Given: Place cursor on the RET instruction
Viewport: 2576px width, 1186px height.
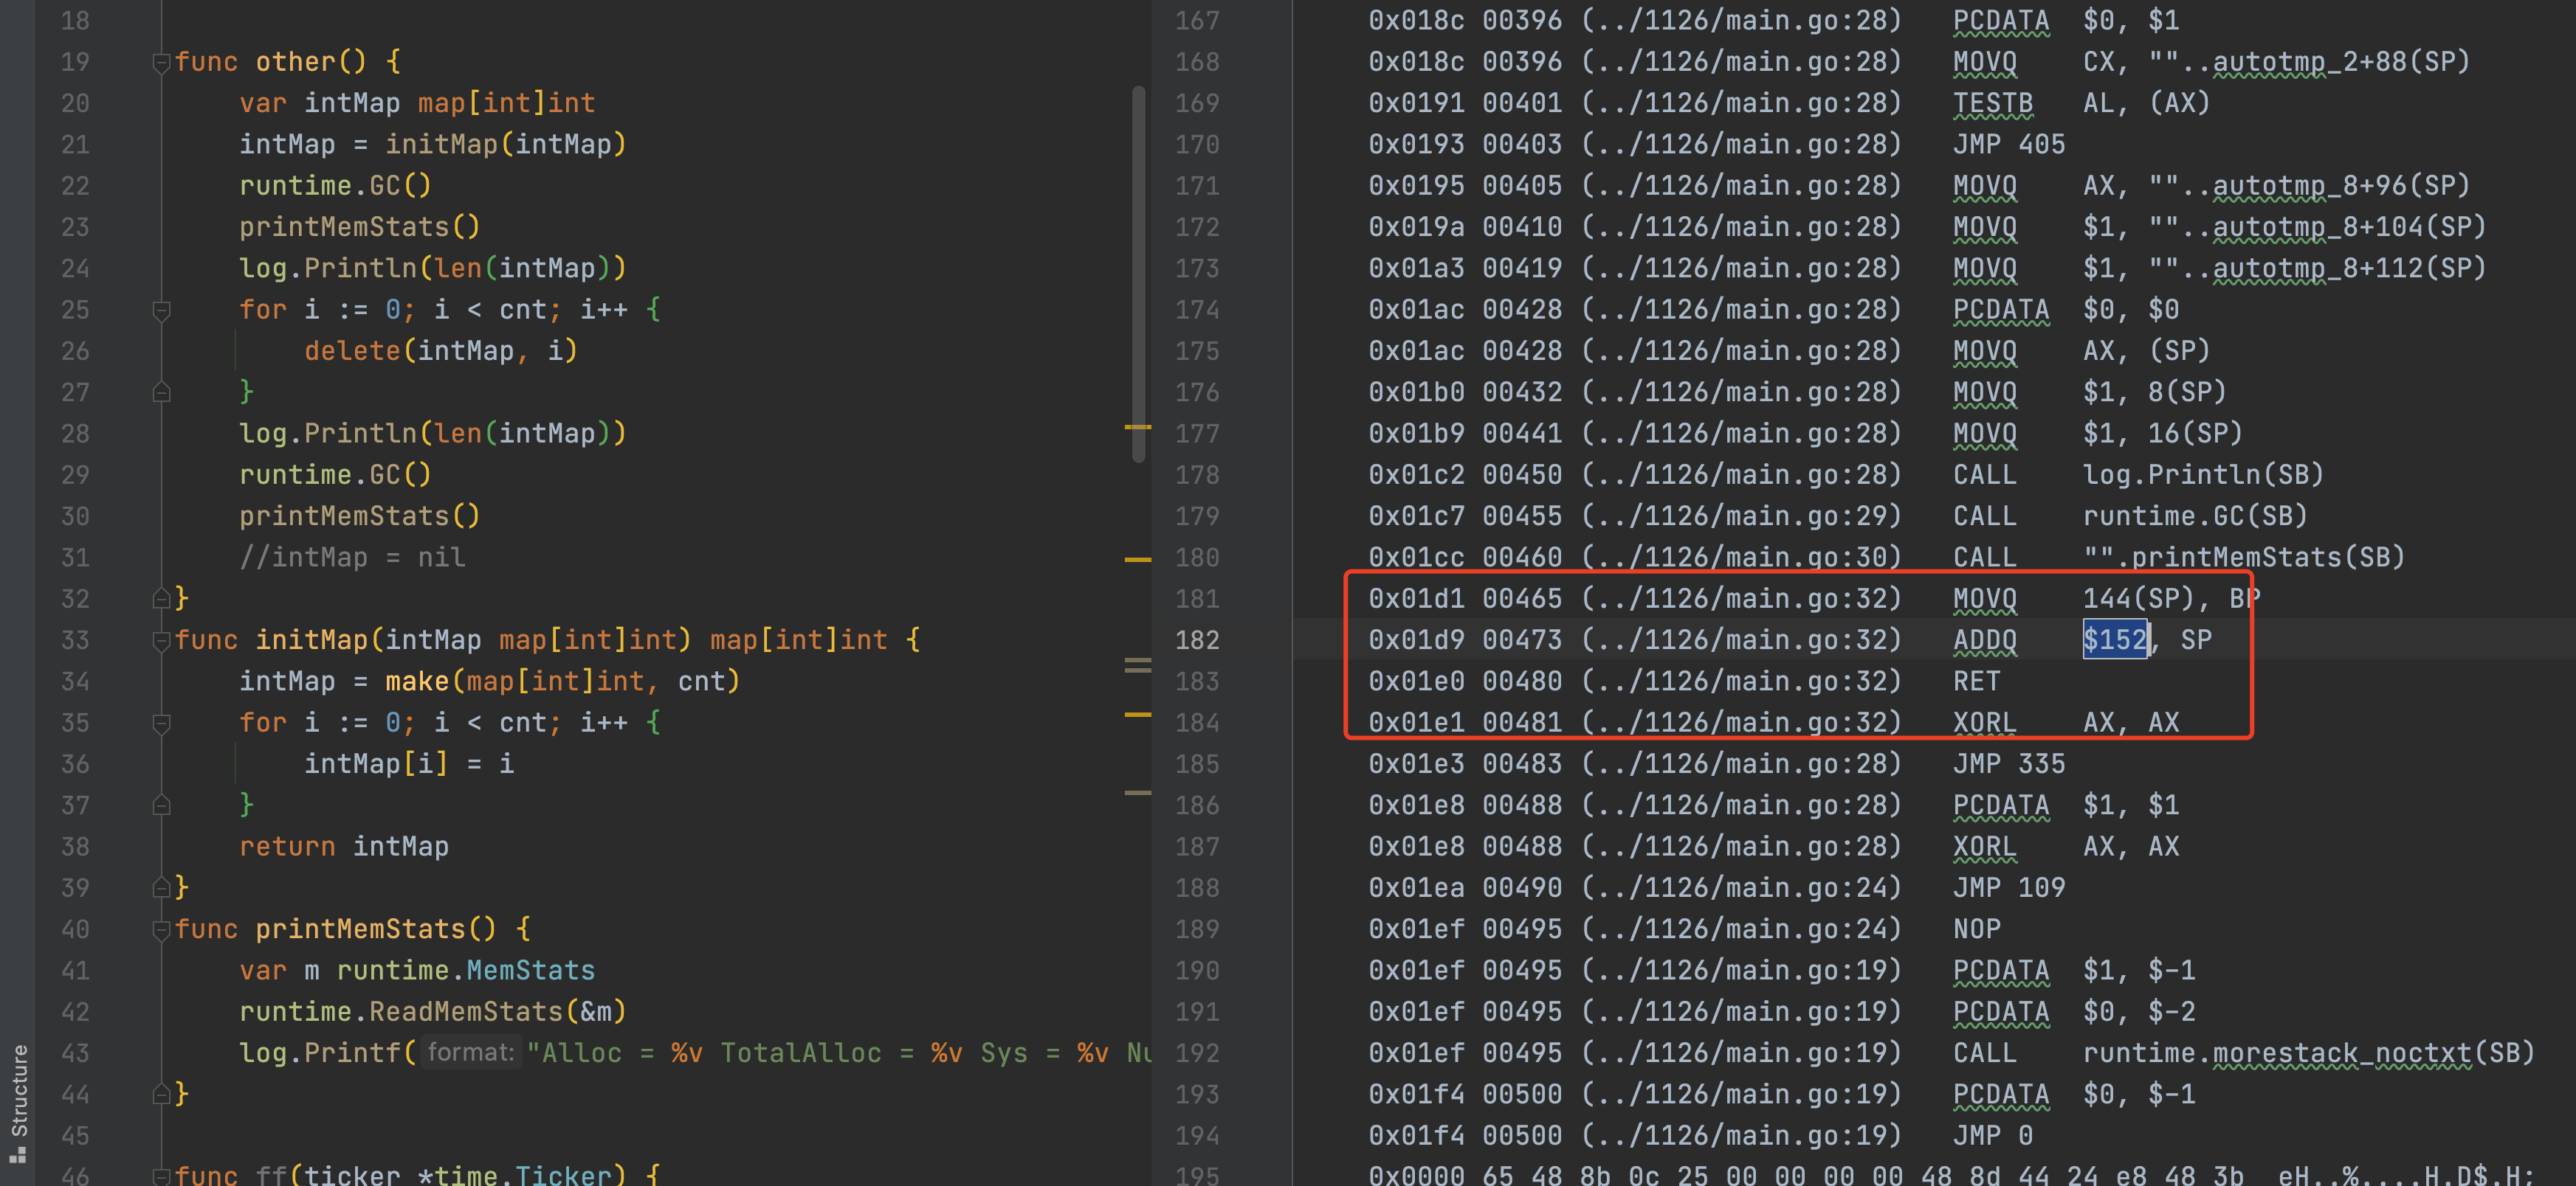Looking at the screenshot, I should click(x=1976, y=682).
